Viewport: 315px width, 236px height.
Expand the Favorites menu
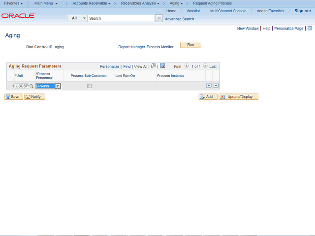13,3
